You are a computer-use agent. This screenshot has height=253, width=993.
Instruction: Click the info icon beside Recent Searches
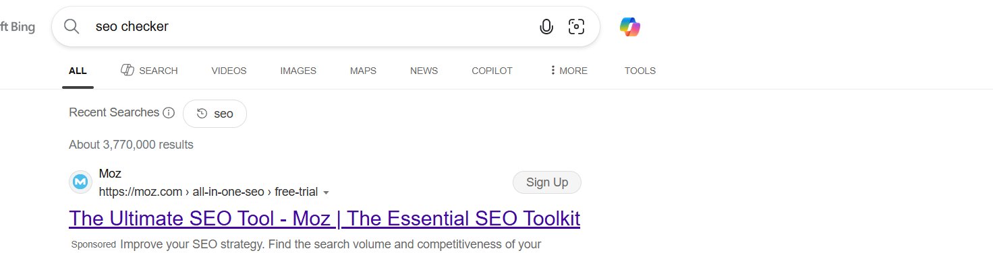point(169,113)
